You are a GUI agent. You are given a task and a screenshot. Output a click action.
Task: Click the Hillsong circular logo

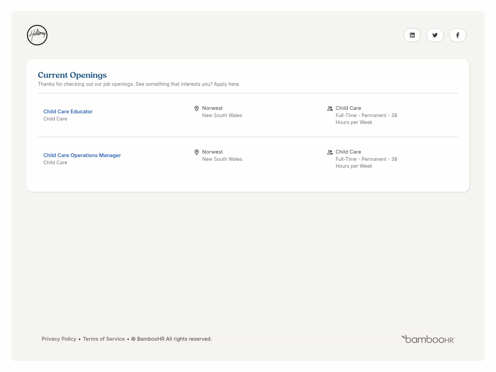pyautogui.click(x=37, y=35)
